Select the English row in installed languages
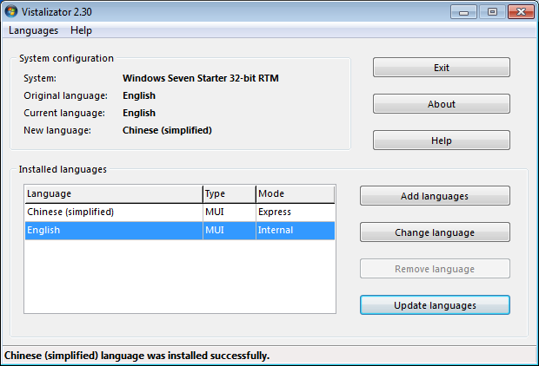Viewport: 539px width, 366px height. pyautogui.click(x=180, y=230)
